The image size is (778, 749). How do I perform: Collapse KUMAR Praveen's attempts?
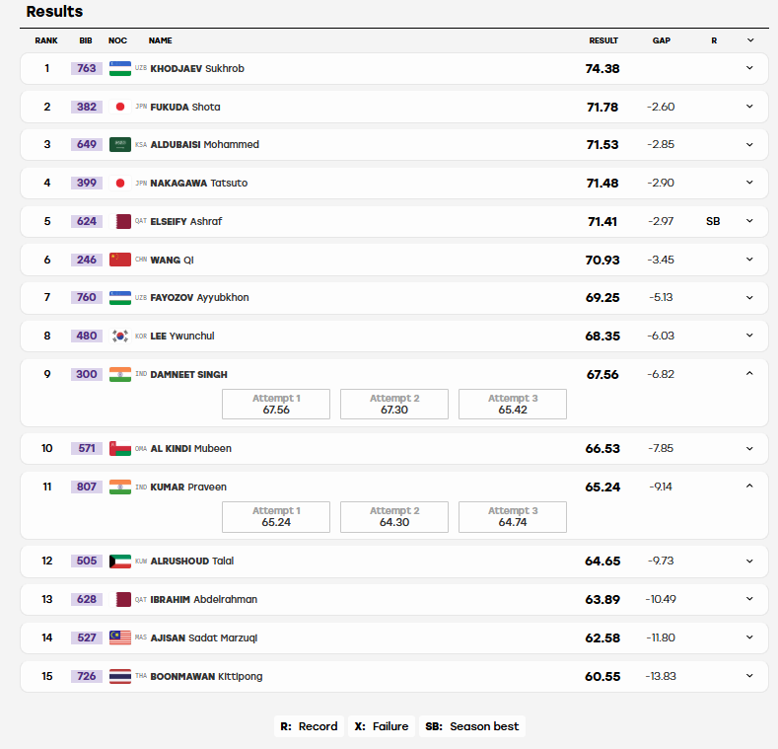point(749,487)
